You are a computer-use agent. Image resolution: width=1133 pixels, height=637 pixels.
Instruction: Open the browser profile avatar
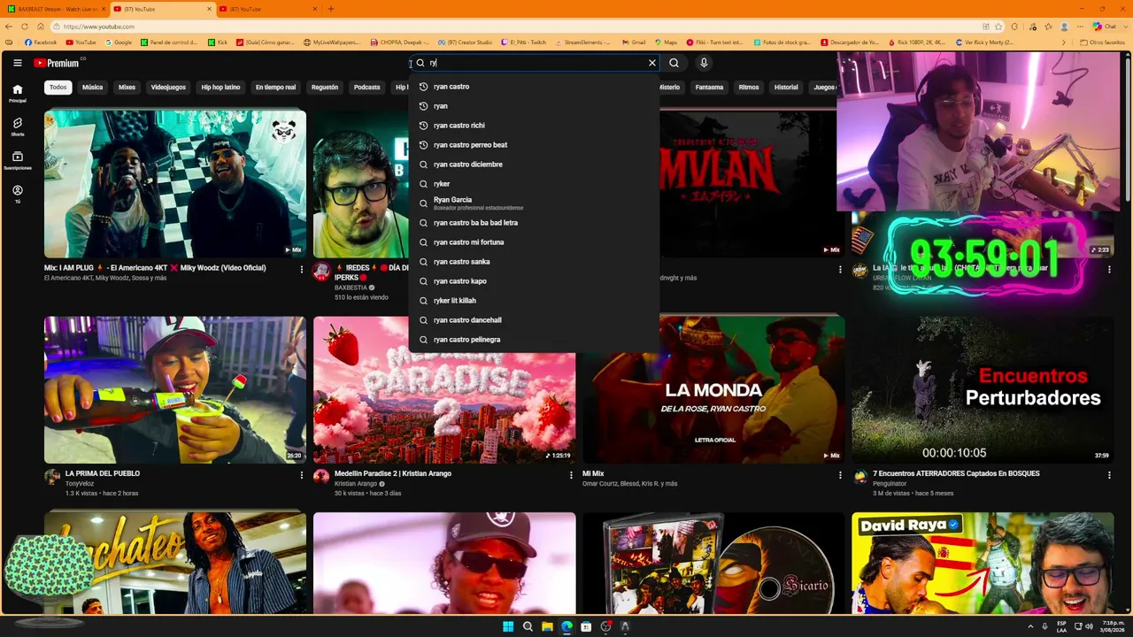click(1064, 27)
